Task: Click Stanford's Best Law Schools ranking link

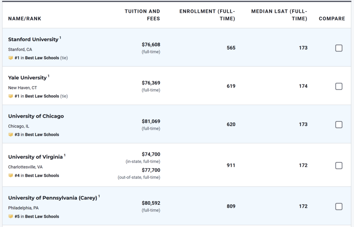Action: point(42,58)
